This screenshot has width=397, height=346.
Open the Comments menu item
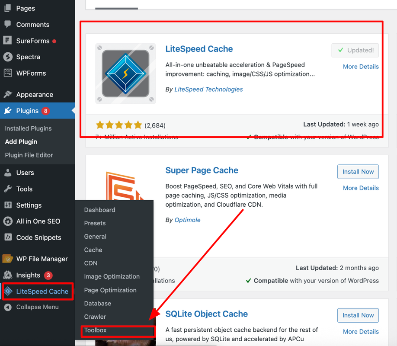click(33, 25)
